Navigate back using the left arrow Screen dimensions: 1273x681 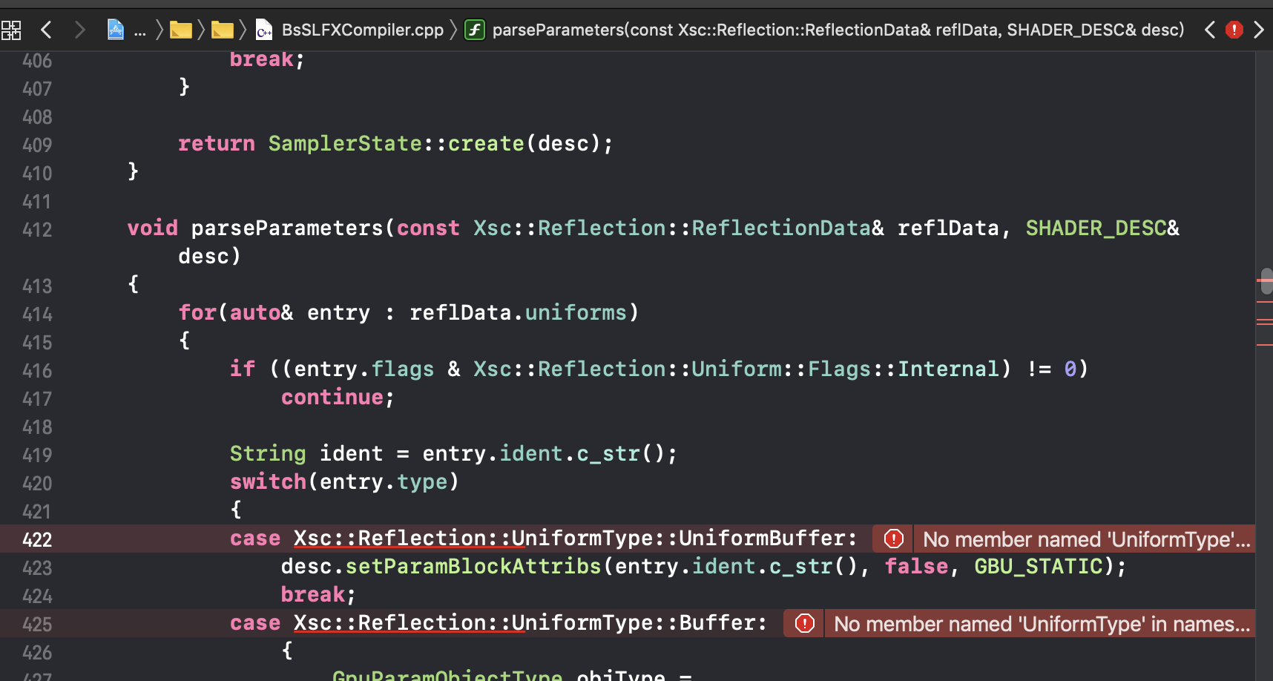(x=46, y=30)
